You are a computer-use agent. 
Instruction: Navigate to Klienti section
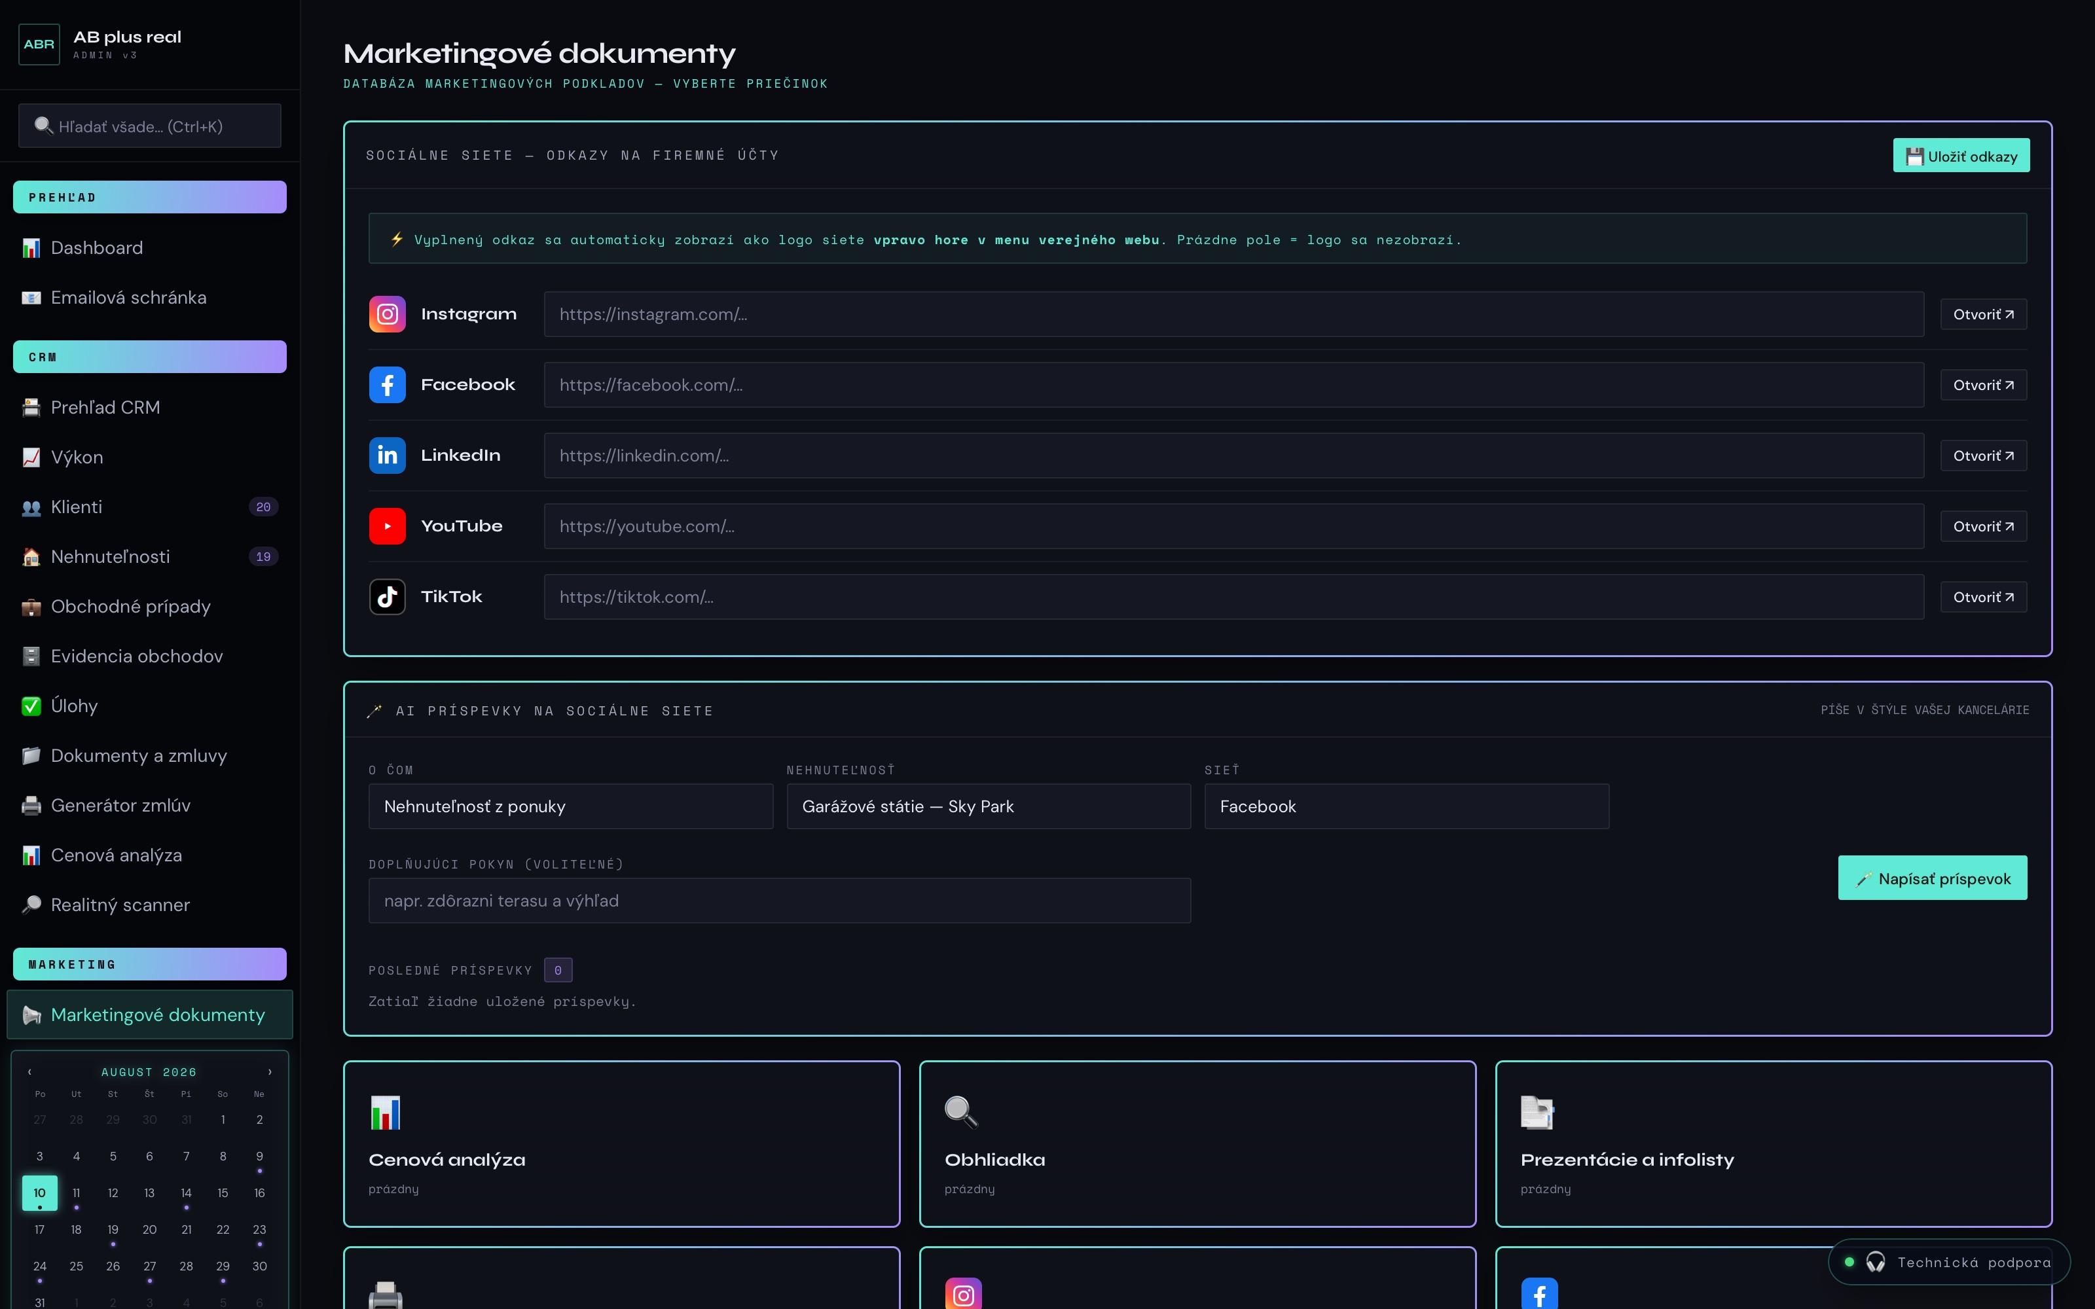[x=150, y=507]
